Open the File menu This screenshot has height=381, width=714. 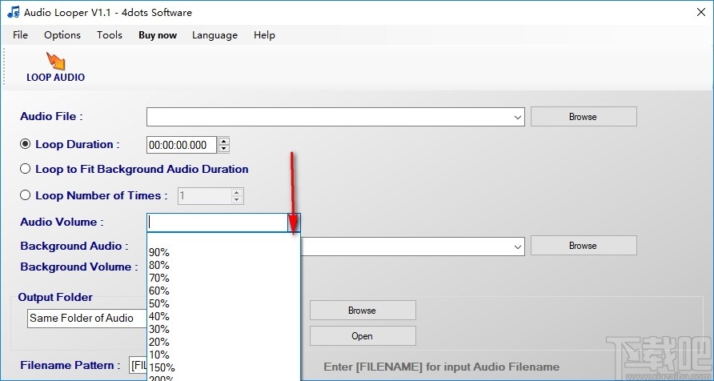click(21, 35)
